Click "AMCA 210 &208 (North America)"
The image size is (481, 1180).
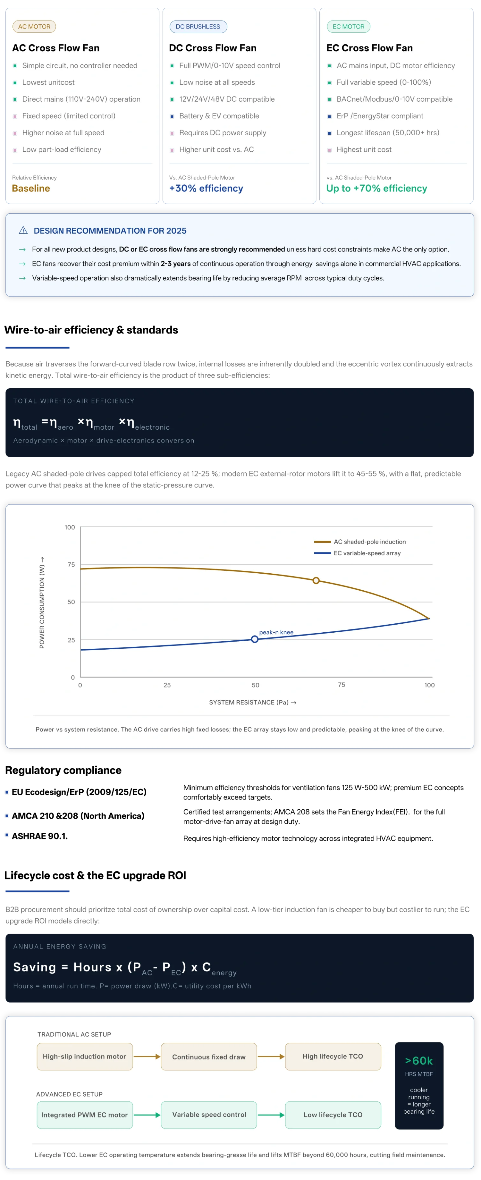pyautogui.click(x=78, y=815)
